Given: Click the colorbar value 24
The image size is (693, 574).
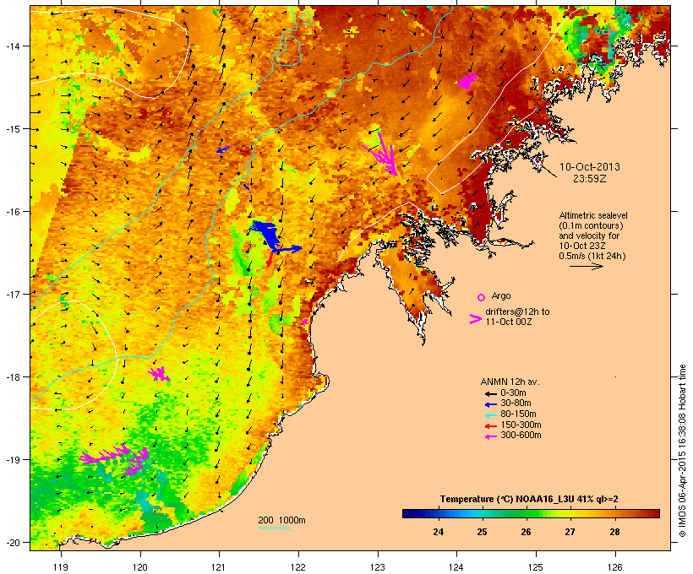Looking at the screenshot, I should [438, 532].
